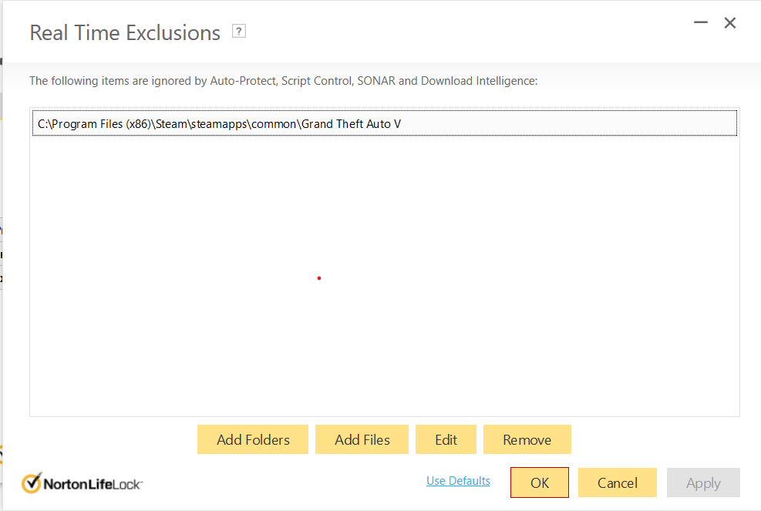Cancel the exclusion changes
This screenshot has width=761, height=511.
pos(618,482)
